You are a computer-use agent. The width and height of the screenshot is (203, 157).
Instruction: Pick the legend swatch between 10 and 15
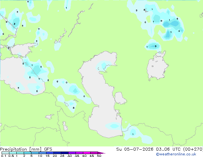pos(43,153)
